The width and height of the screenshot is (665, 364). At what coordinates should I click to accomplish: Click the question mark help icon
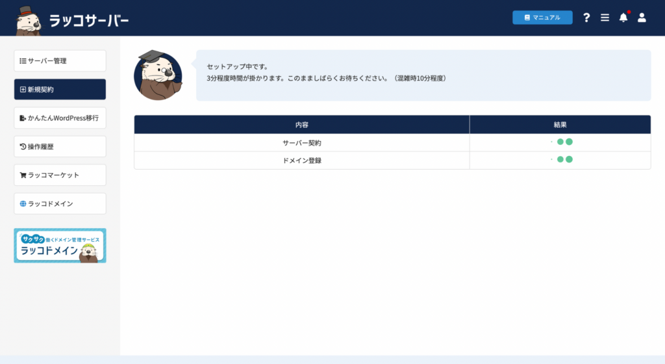(586, 18)
